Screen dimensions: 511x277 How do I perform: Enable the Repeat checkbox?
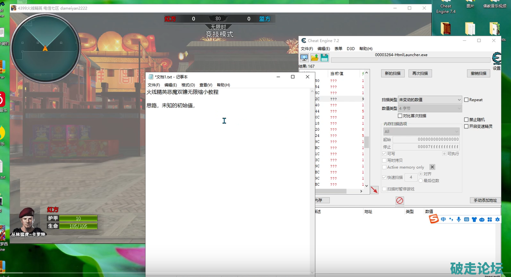coord(467,100)
